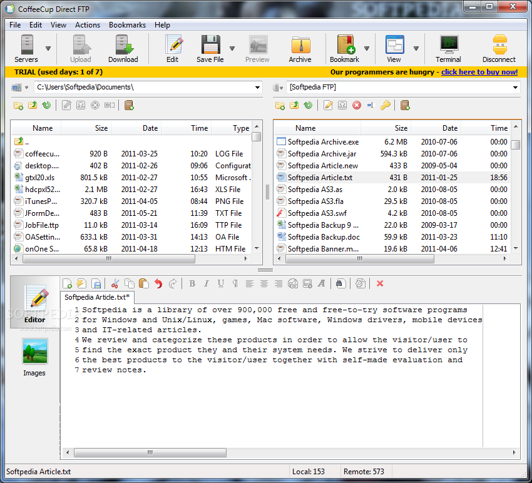Add bookmark icon in remote pane toolbar
Screen dimensions: 532x483
point(405,106)
